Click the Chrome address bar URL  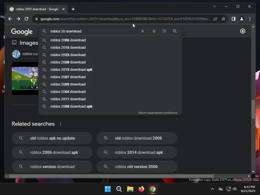point(125,19)
